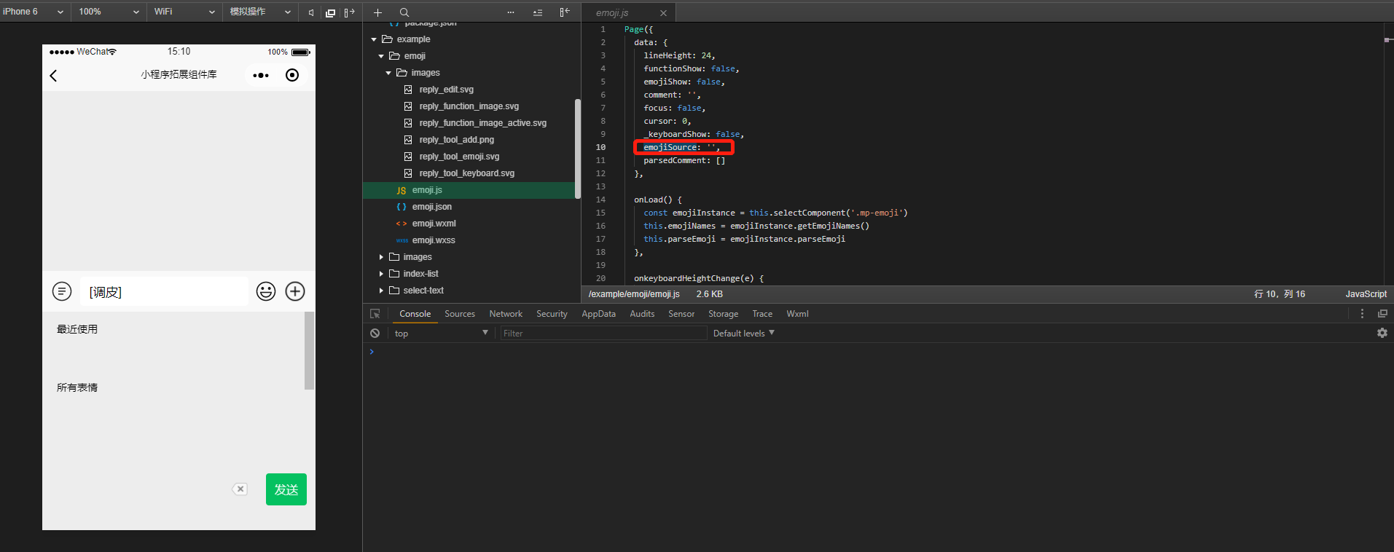
Task: Switch to the Wxml tab
Action: point(797,314)
